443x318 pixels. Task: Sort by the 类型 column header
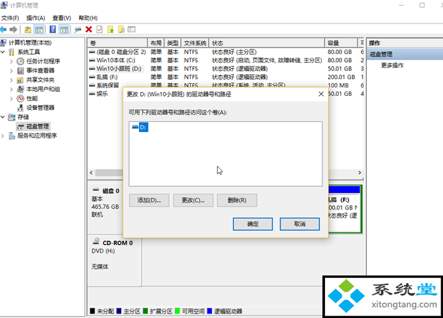coord(173,43)
